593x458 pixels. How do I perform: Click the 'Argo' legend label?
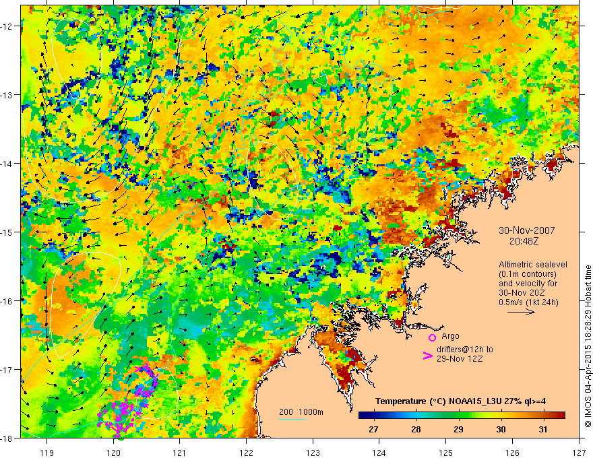pos(450,336)
